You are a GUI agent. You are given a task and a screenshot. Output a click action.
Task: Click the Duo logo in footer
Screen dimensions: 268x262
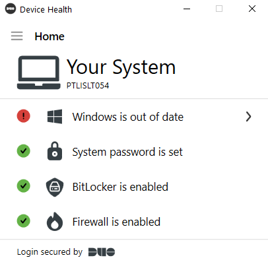[102, 252]
